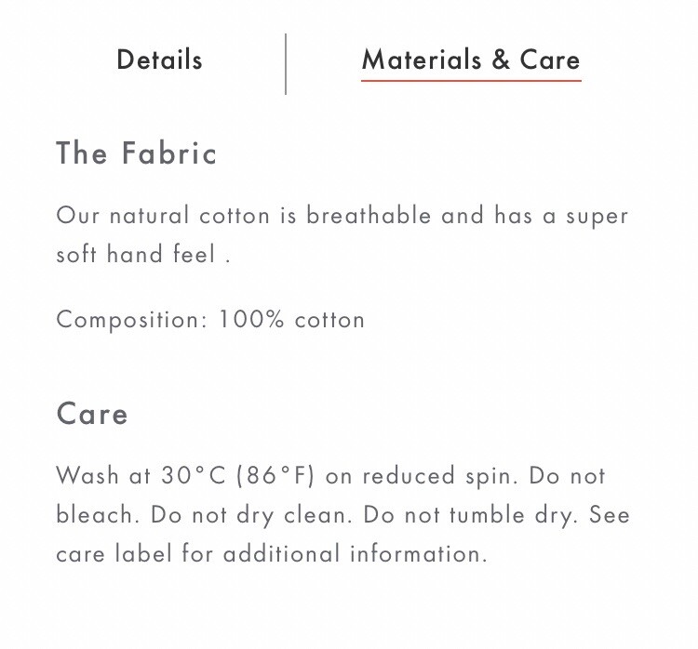The height and width of the screenshot is (649, 698).
Task: Click the "additional information" text
Action: point(354,554)
